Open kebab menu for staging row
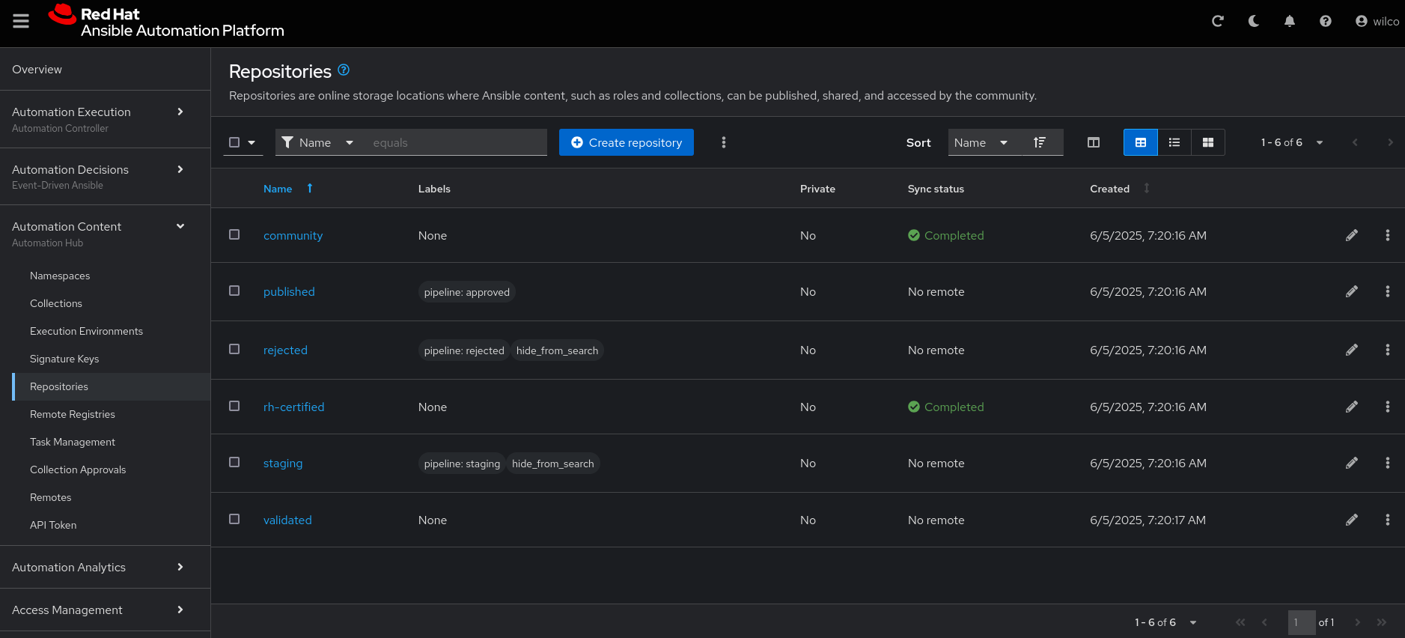Image resolution: width=1405 pixels, height=638 pixels. point(1388,463)
